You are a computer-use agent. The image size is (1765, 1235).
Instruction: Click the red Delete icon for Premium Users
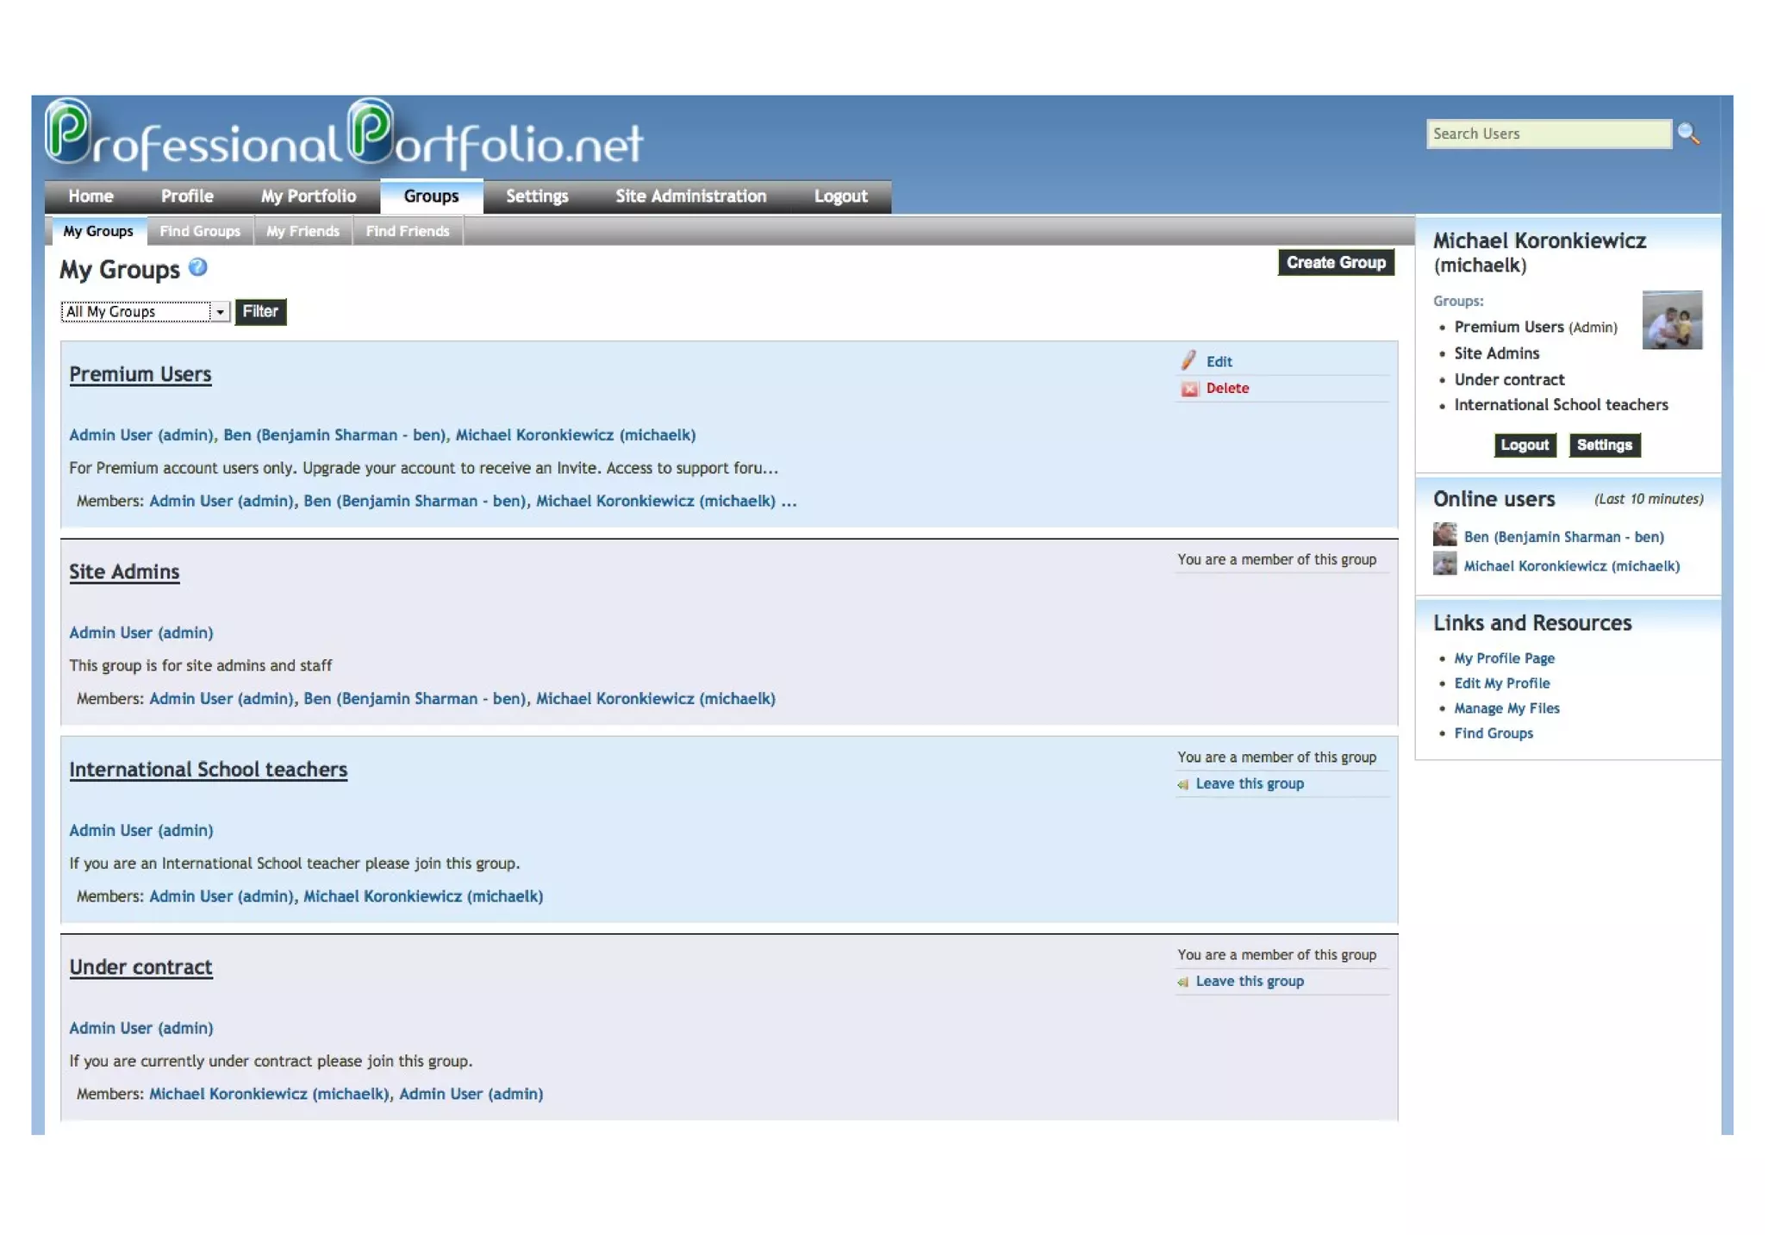point(1189,389)
